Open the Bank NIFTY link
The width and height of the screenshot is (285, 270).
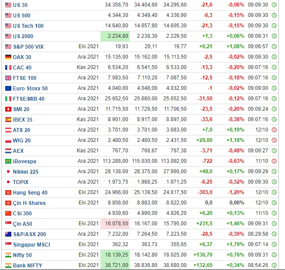tap(27, 266)
